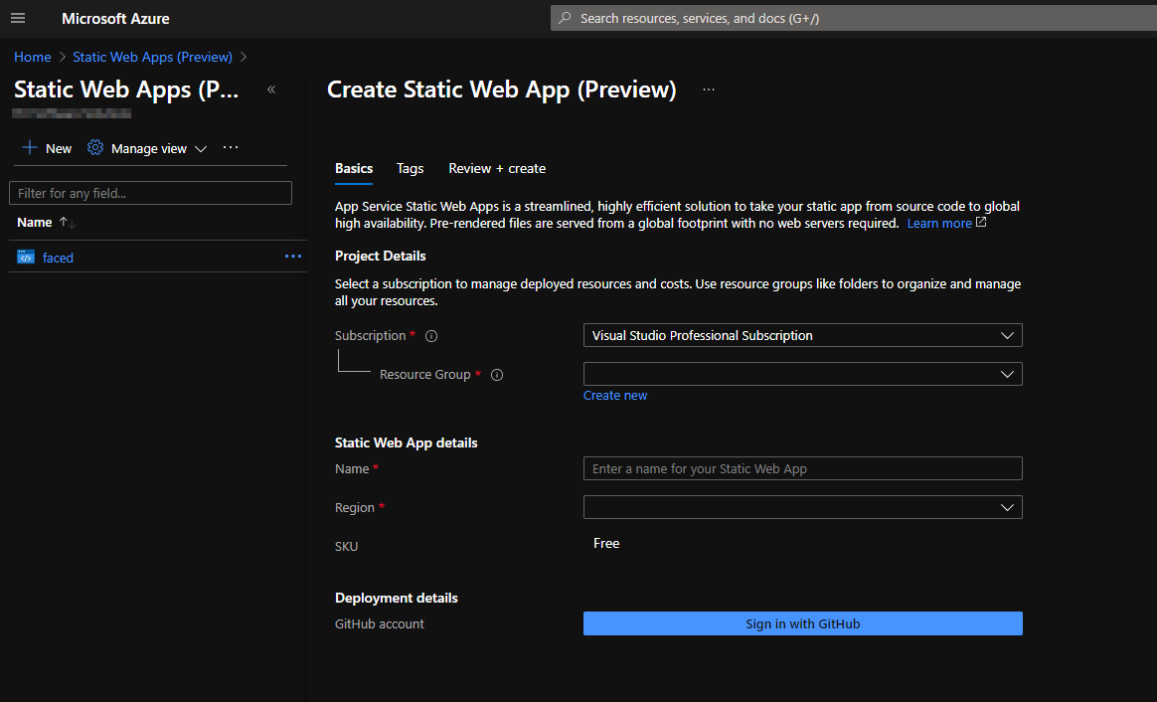The height and width of the screenshot is (702, 1157).
Task: Click the Filter for any field box
Action: pyautogui.click(x=150, y=194)
